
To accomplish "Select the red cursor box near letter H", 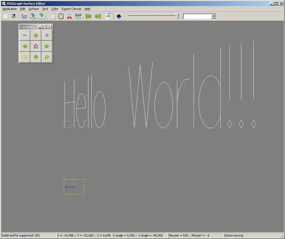I will [67, 124].
